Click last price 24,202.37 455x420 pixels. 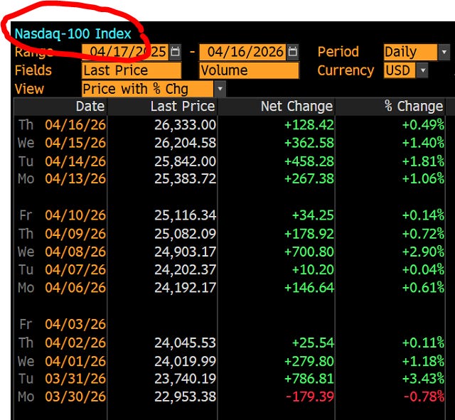point(185,270)
